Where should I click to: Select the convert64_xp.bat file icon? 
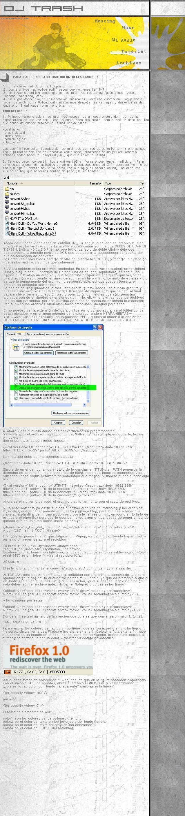click(7, 214)
